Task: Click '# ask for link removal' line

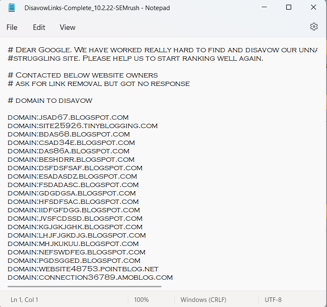Action: (x=98, y=84)
